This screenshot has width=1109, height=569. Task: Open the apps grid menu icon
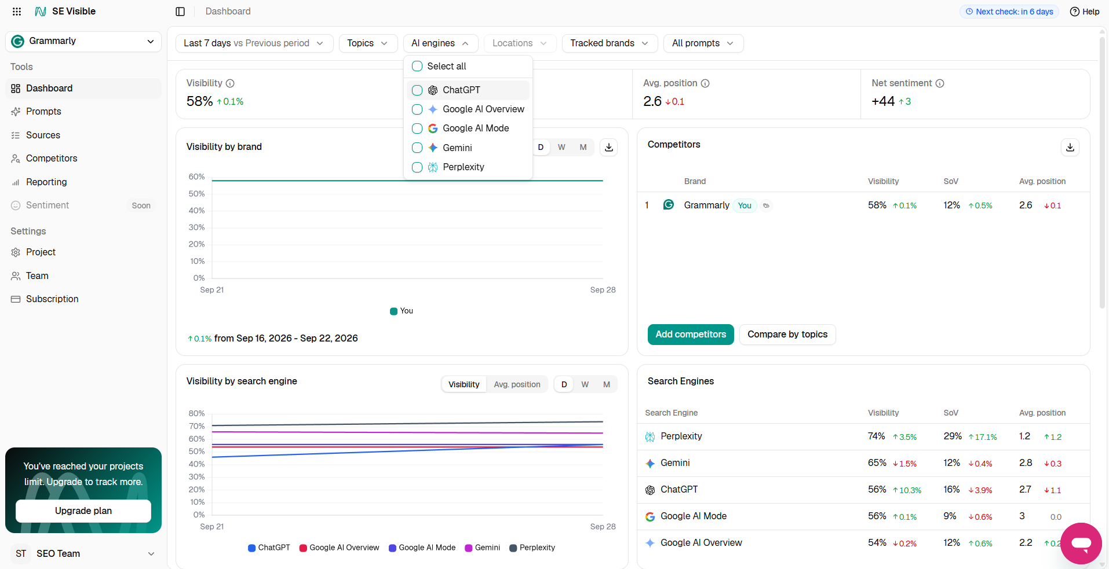(17, 12)
